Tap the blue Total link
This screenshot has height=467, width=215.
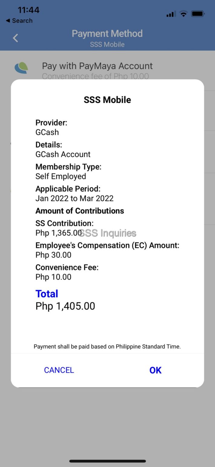(47, 293)
